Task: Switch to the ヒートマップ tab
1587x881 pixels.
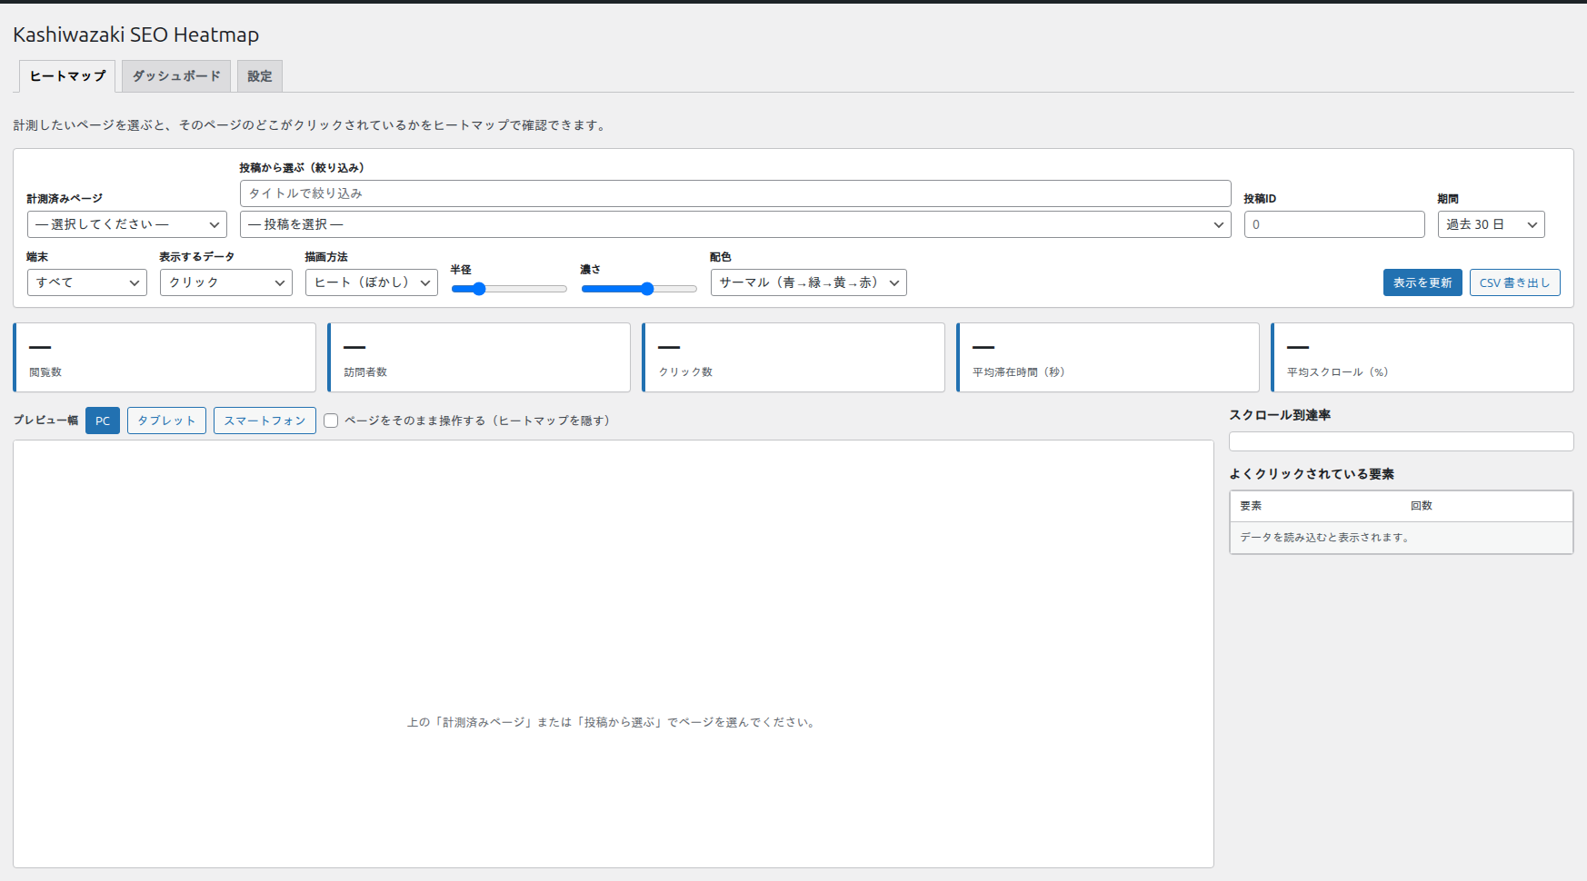Action: 67,76
